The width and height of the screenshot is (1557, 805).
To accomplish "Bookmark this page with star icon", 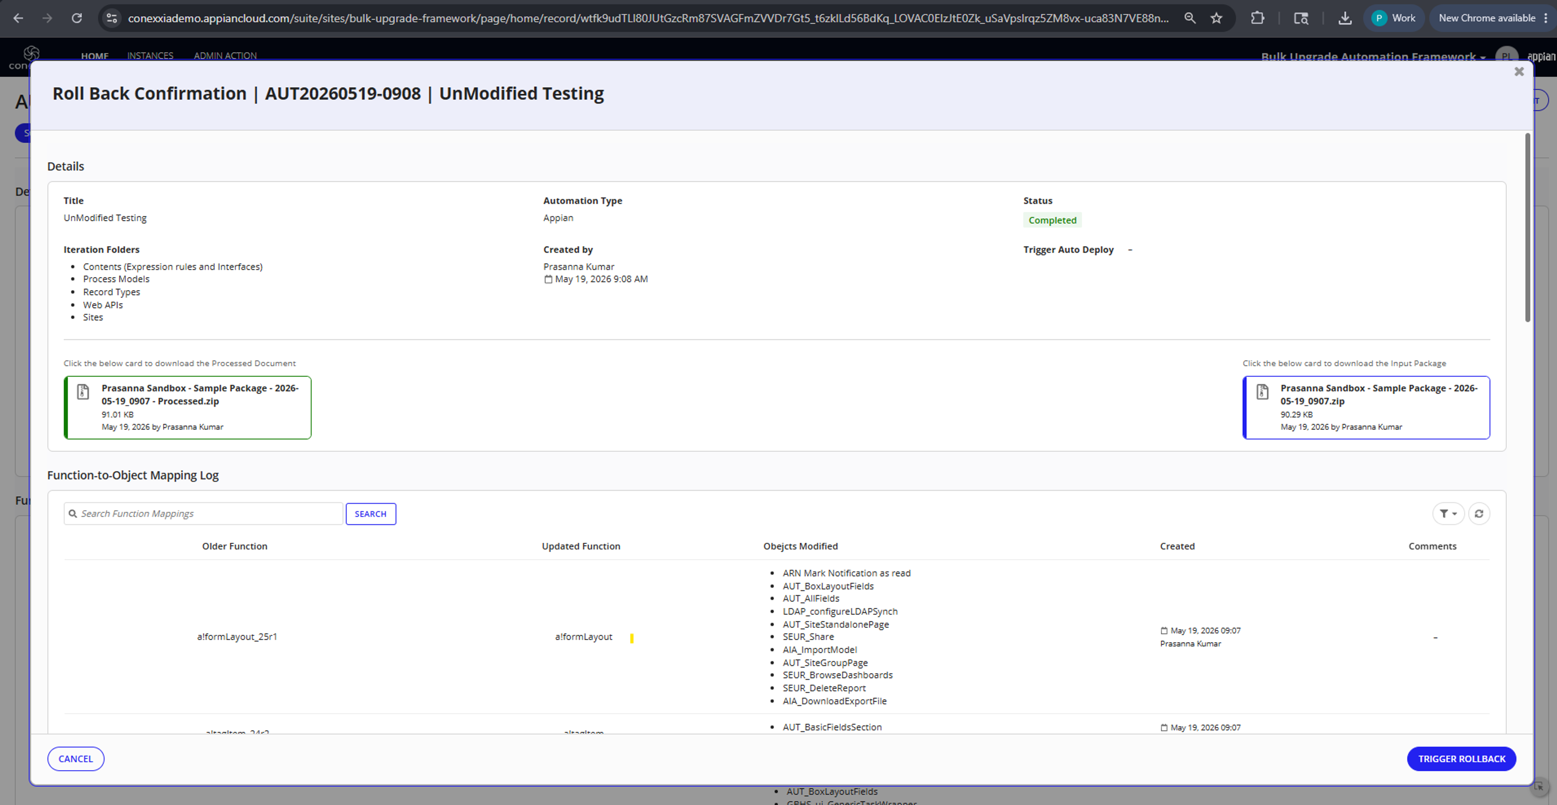I will [1216, 18].
